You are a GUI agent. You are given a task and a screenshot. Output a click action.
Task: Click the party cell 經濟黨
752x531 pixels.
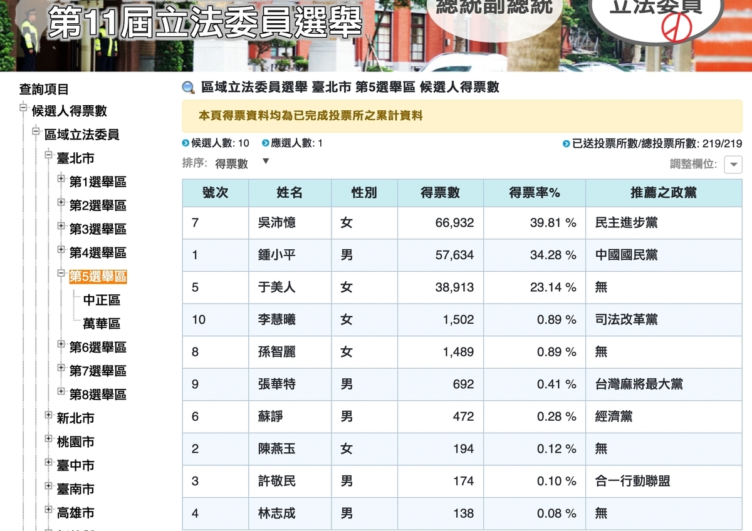pyautogui.click(x=614, y=416)
